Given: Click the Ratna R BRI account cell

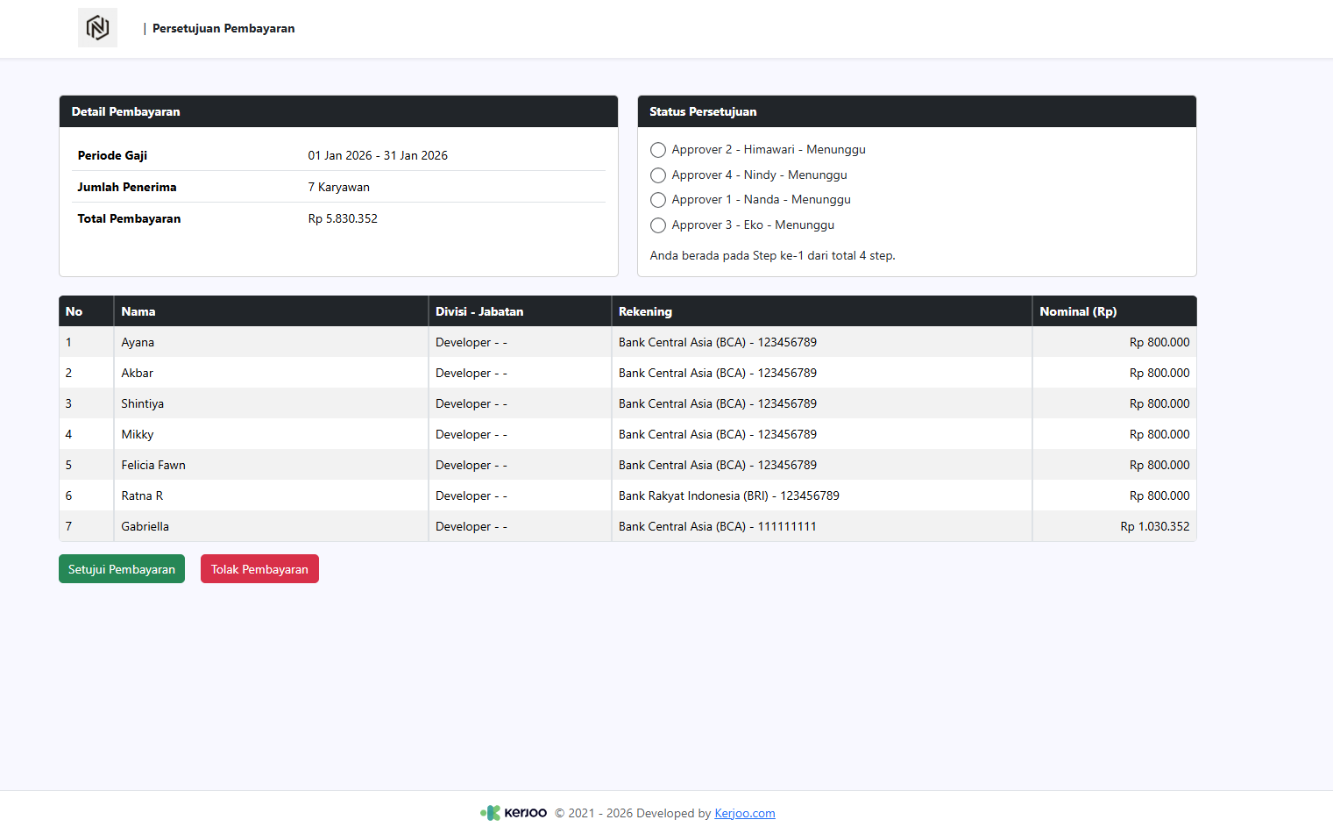Looking at the screenshot, I should pos(728,495).
